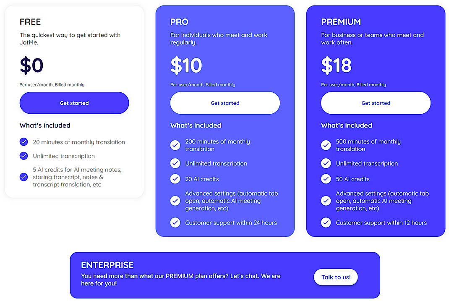This screenshot has width=449, height=301.
Task: Click the checkmark beside "5 AI credits" in FREE
Action: click(x=24, y=177)
